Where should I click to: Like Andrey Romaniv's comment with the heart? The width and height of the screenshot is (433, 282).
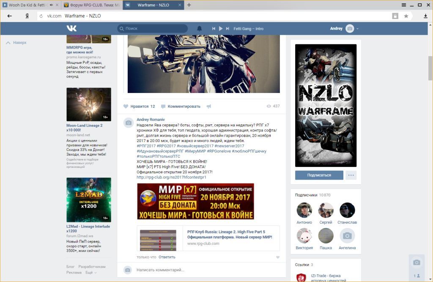278,257
